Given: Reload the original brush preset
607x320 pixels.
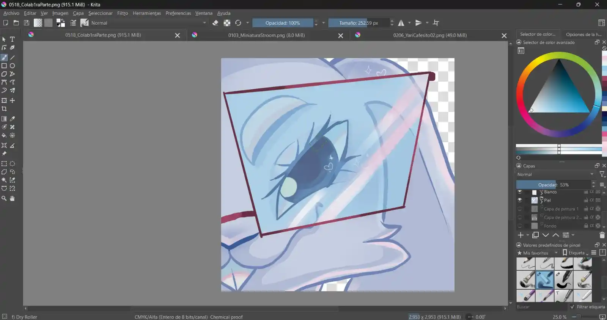Looking at the screenshot, I should click(238, 23).
